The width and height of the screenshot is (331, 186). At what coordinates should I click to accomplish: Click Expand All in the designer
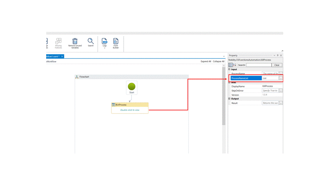206,61
